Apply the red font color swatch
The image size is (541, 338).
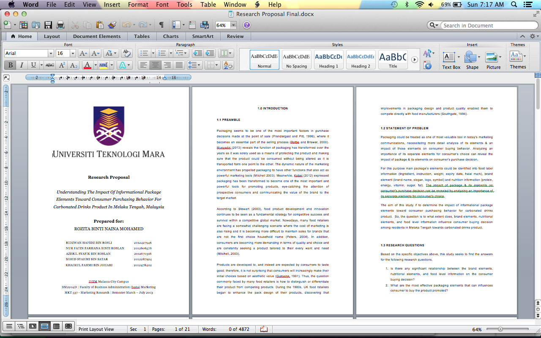(x=87, y=65)
